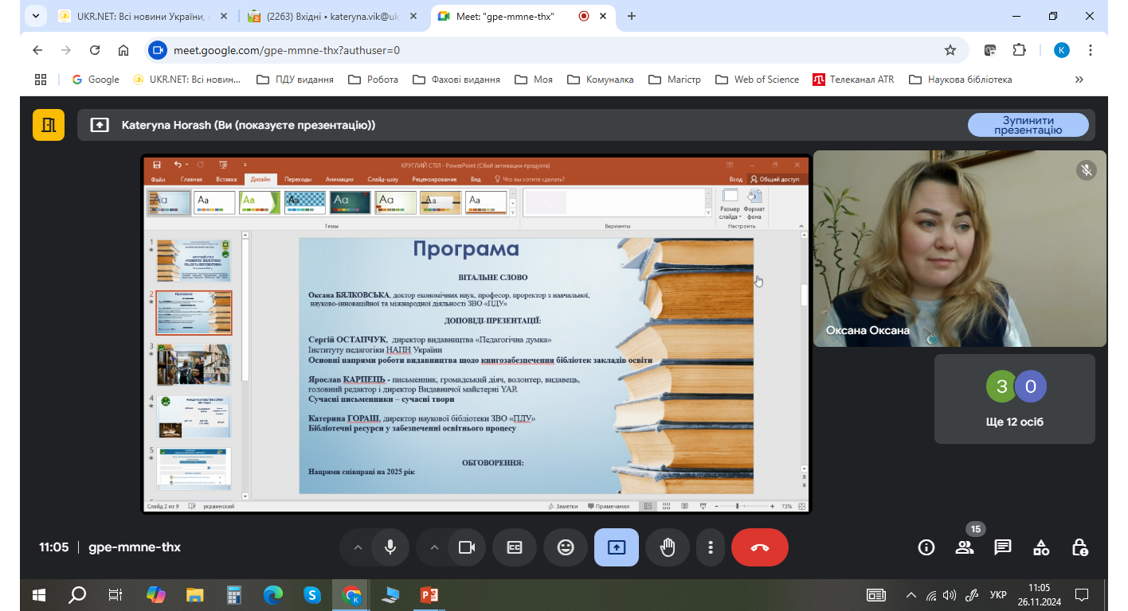Viewport: 1128px width, 611px height.
Task: Expand video settings chevron beside camera
Action: click(434, 547)
